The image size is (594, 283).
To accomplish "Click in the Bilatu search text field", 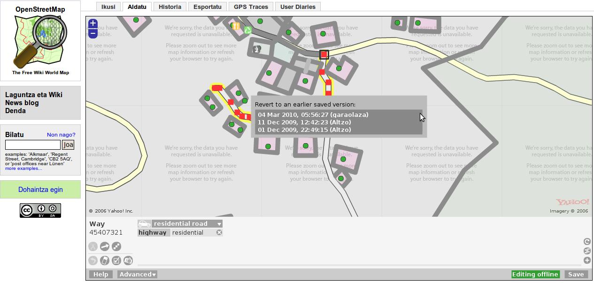I will (x=33, y=145).
